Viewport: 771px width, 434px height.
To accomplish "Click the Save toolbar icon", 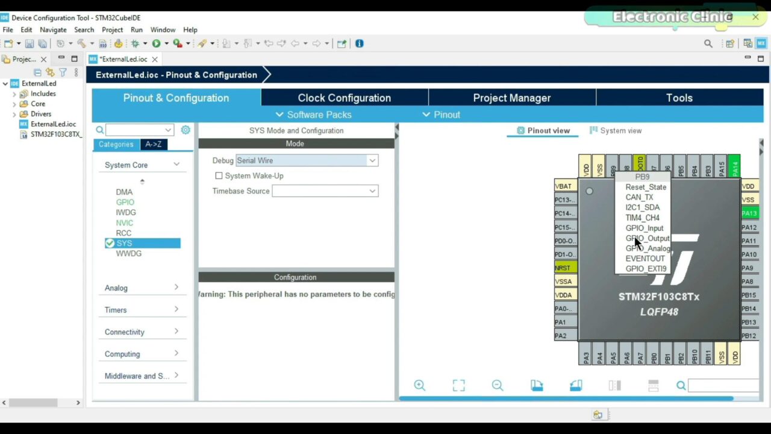I will click(29, 43).
